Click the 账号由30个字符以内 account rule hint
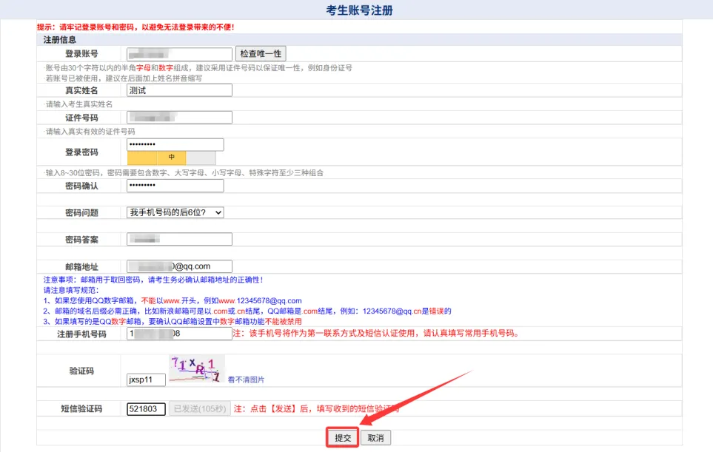Viewport: 713px width, 452px height. [198, 67]
